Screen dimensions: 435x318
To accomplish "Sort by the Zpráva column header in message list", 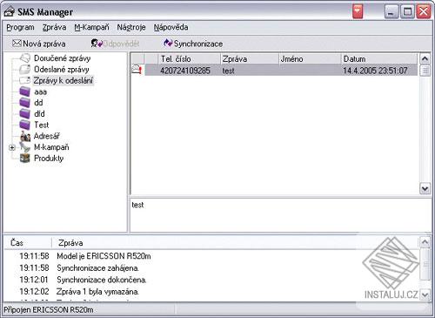I will (250, 59).
